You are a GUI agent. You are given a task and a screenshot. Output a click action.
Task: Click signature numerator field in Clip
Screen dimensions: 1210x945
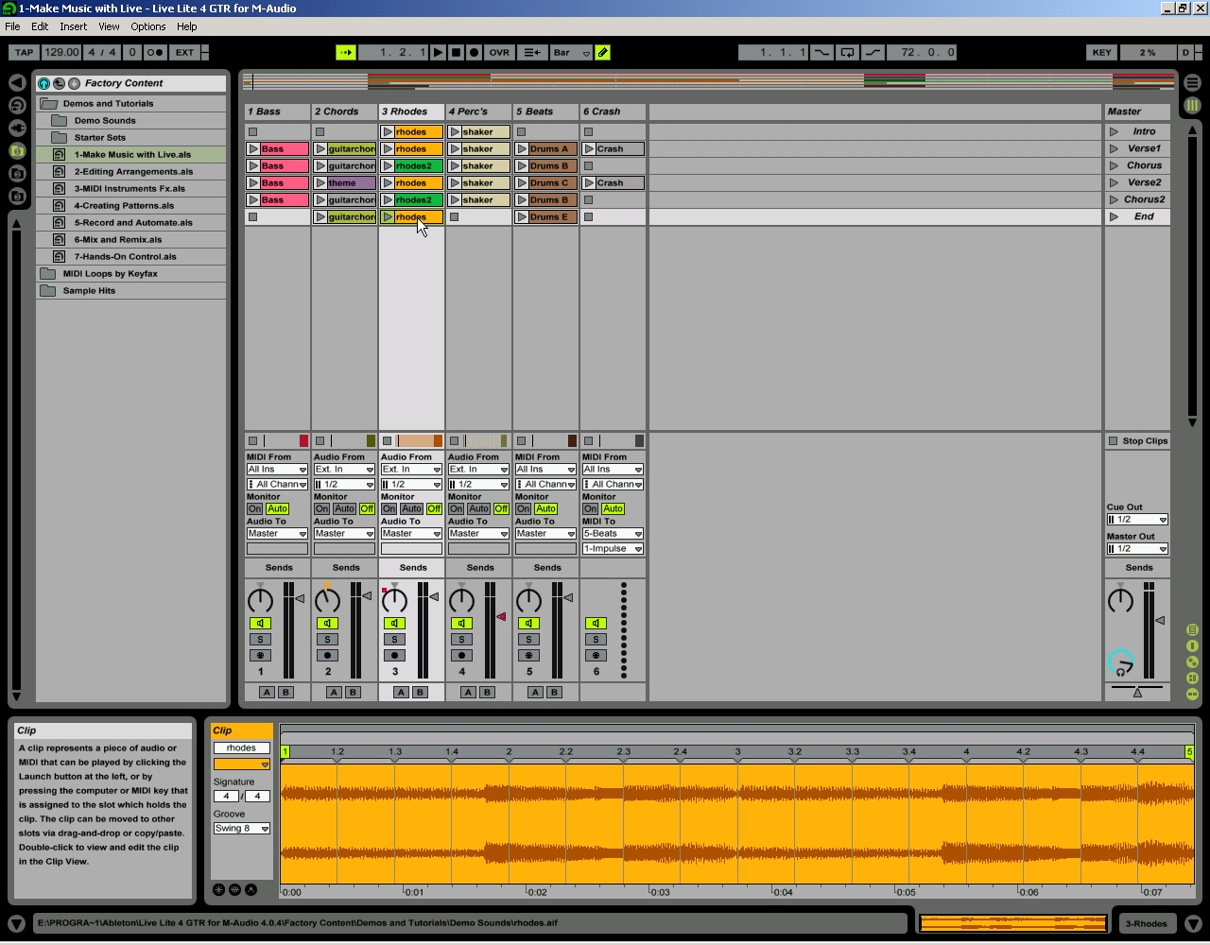click(226, 797)
